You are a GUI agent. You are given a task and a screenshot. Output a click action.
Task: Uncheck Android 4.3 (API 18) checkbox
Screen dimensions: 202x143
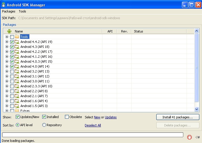point(12,47)
